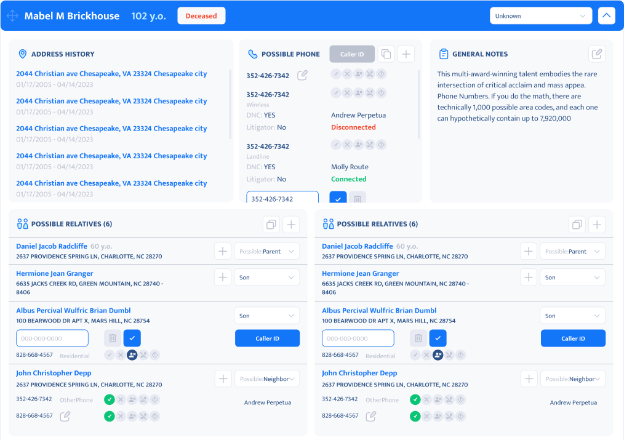Image resolution: width=624 pixels, height=440 pixels.
Task: Click the 000-000-0000 phone input field
Action: [52, 338]
